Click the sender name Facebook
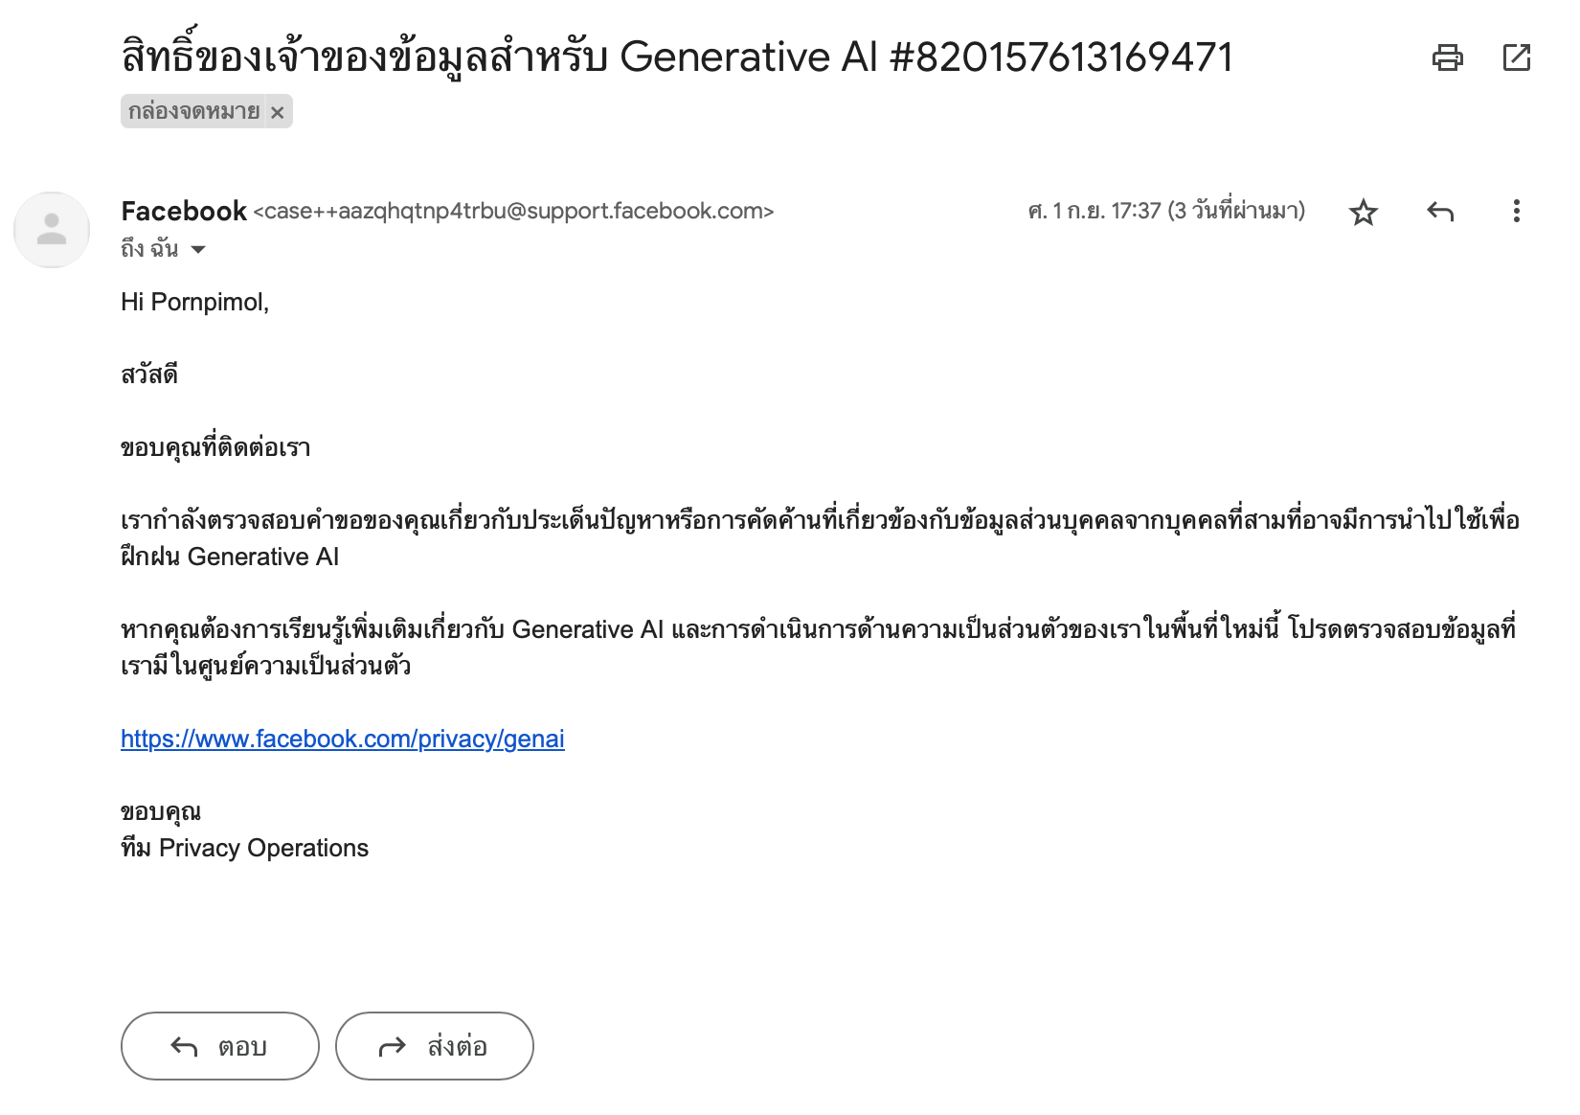The height and width of the screenshot is (1115, 1580). pyautogui.click(x=184, y=211)
